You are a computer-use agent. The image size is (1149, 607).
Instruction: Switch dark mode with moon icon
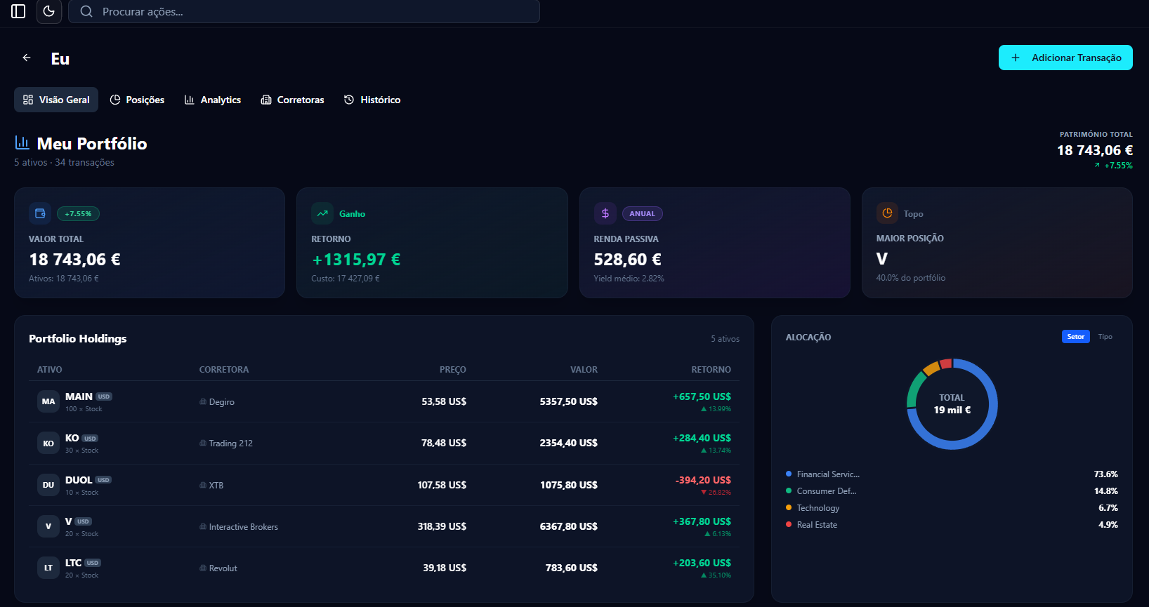click(49, 11)
